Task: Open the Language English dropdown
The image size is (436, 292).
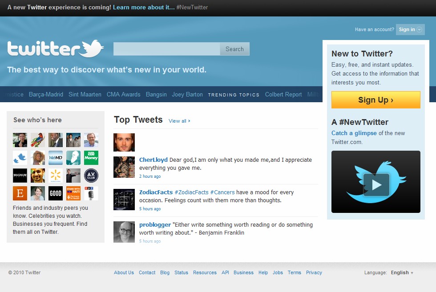Action: 402,272
